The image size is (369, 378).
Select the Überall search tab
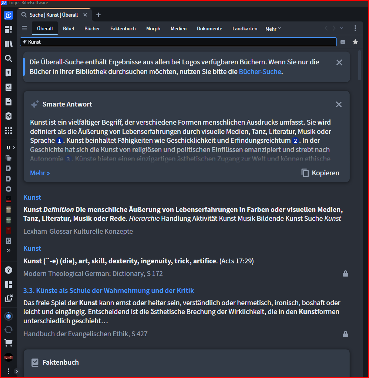point(45,28)
